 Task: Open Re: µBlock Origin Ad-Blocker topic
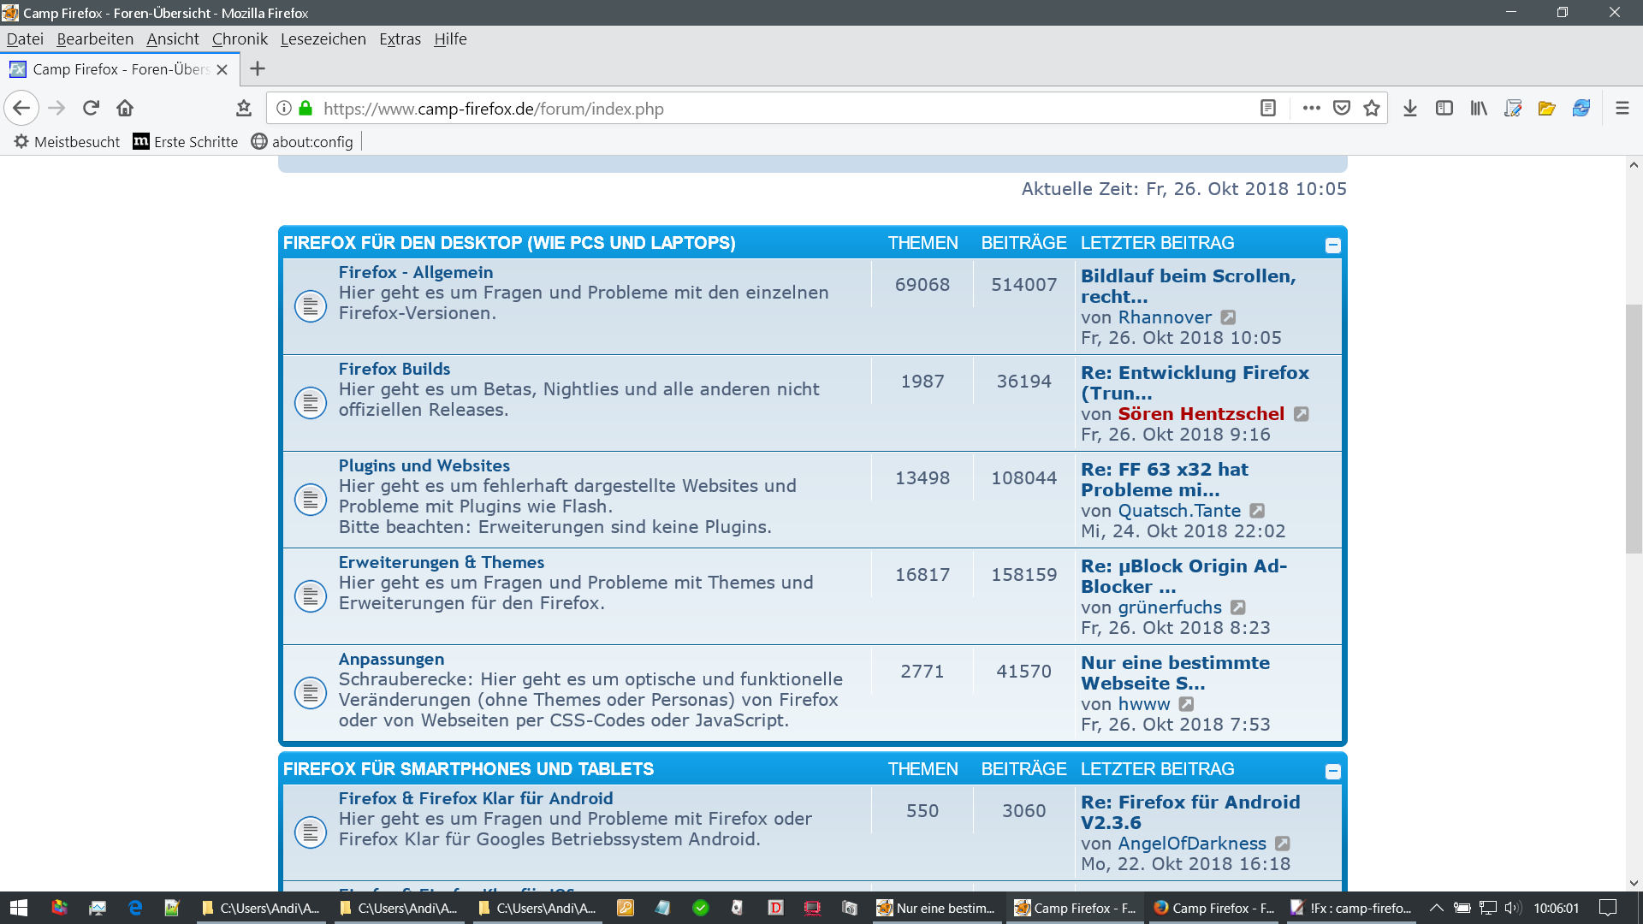click(x=1183, y=577)
